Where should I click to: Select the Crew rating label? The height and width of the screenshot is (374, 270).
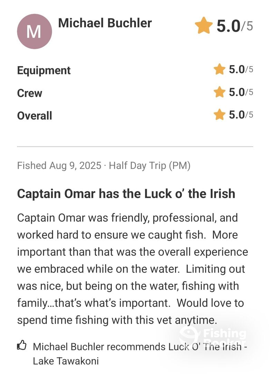(x=29, y=93)
